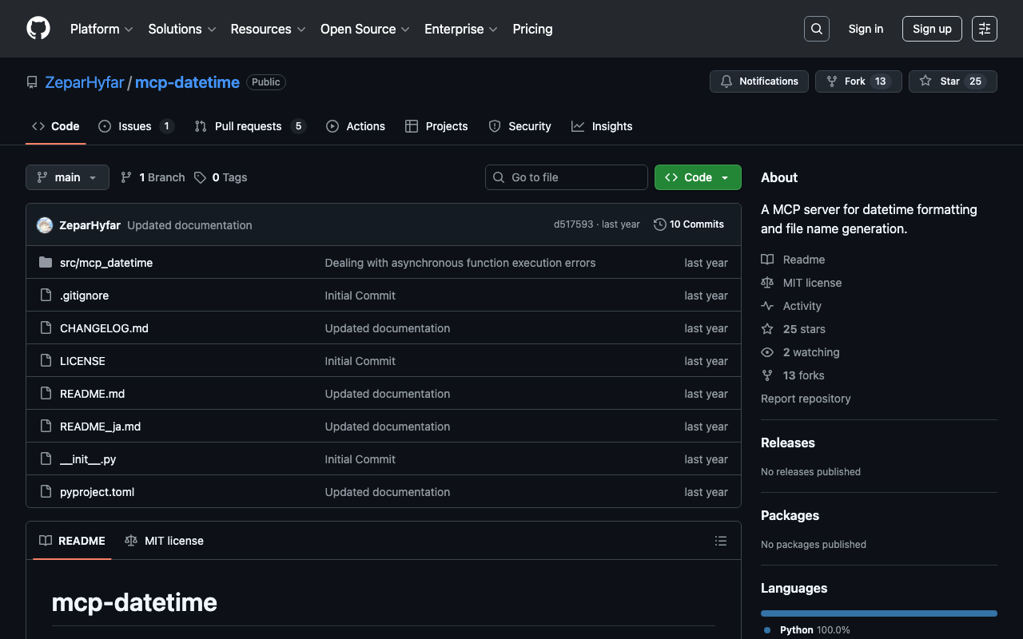The height and width of the screenshot is (639, 1023).
Task: Click the Python language bar
Action: click(x=878, y=613)
